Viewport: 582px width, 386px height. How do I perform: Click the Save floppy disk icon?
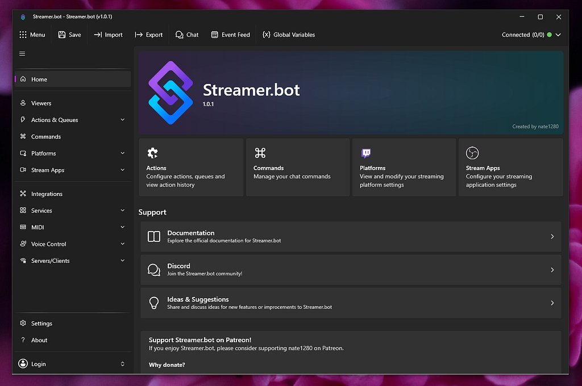pyautogui.click(x=61, y=35)
